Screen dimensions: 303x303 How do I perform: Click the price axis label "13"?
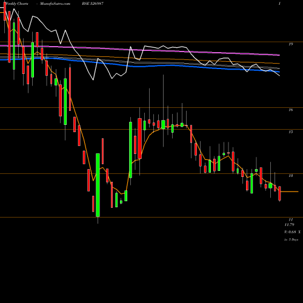[291, 176]
